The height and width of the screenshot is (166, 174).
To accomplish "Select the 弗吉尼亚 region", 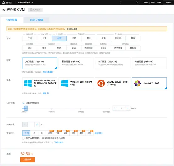I will coord(89,48).
